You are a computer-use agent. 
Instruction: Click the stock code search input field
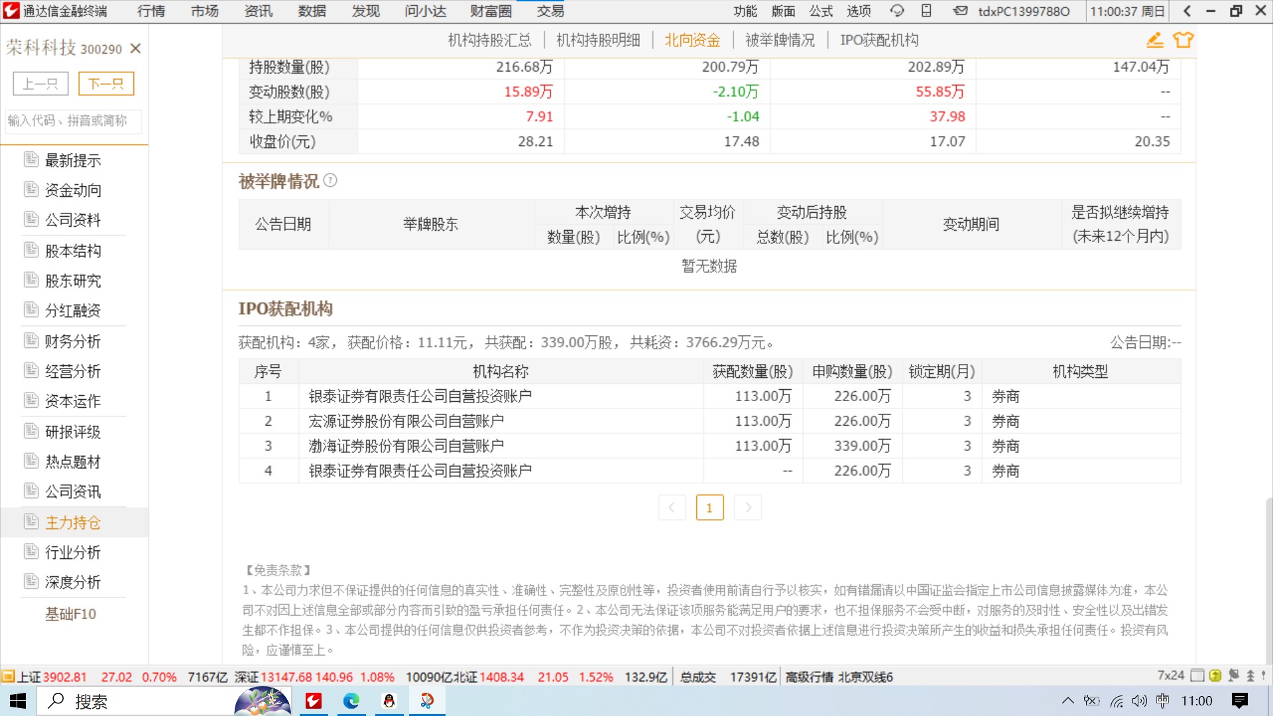click(x=73, y=121)
